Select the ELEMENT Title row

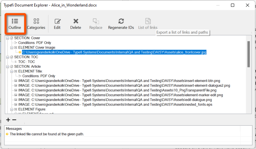[30, 71]
